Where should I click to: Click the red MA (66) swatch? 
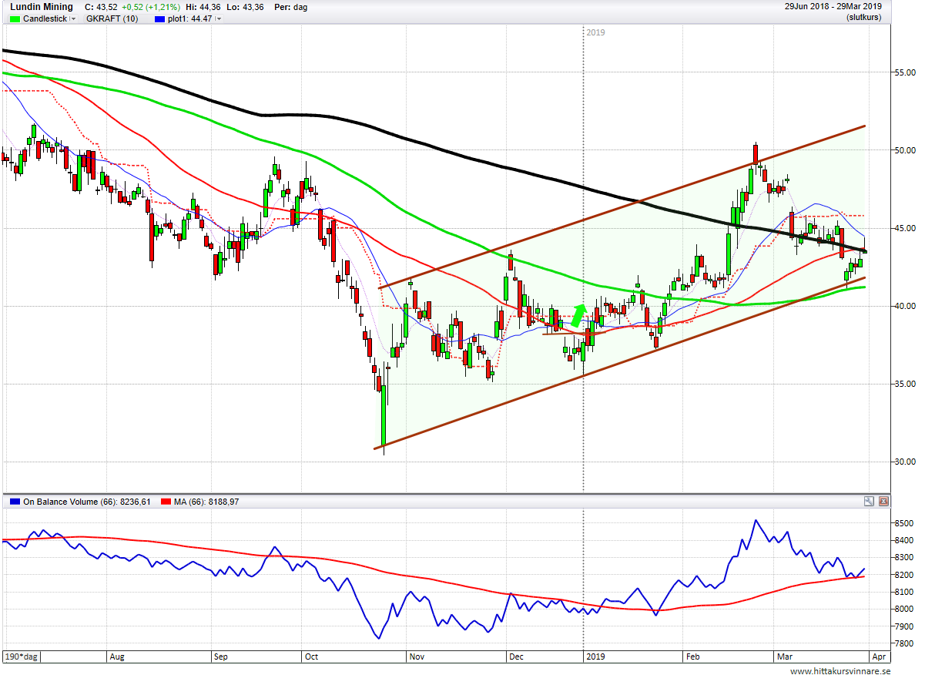click(x=167, y=502)
